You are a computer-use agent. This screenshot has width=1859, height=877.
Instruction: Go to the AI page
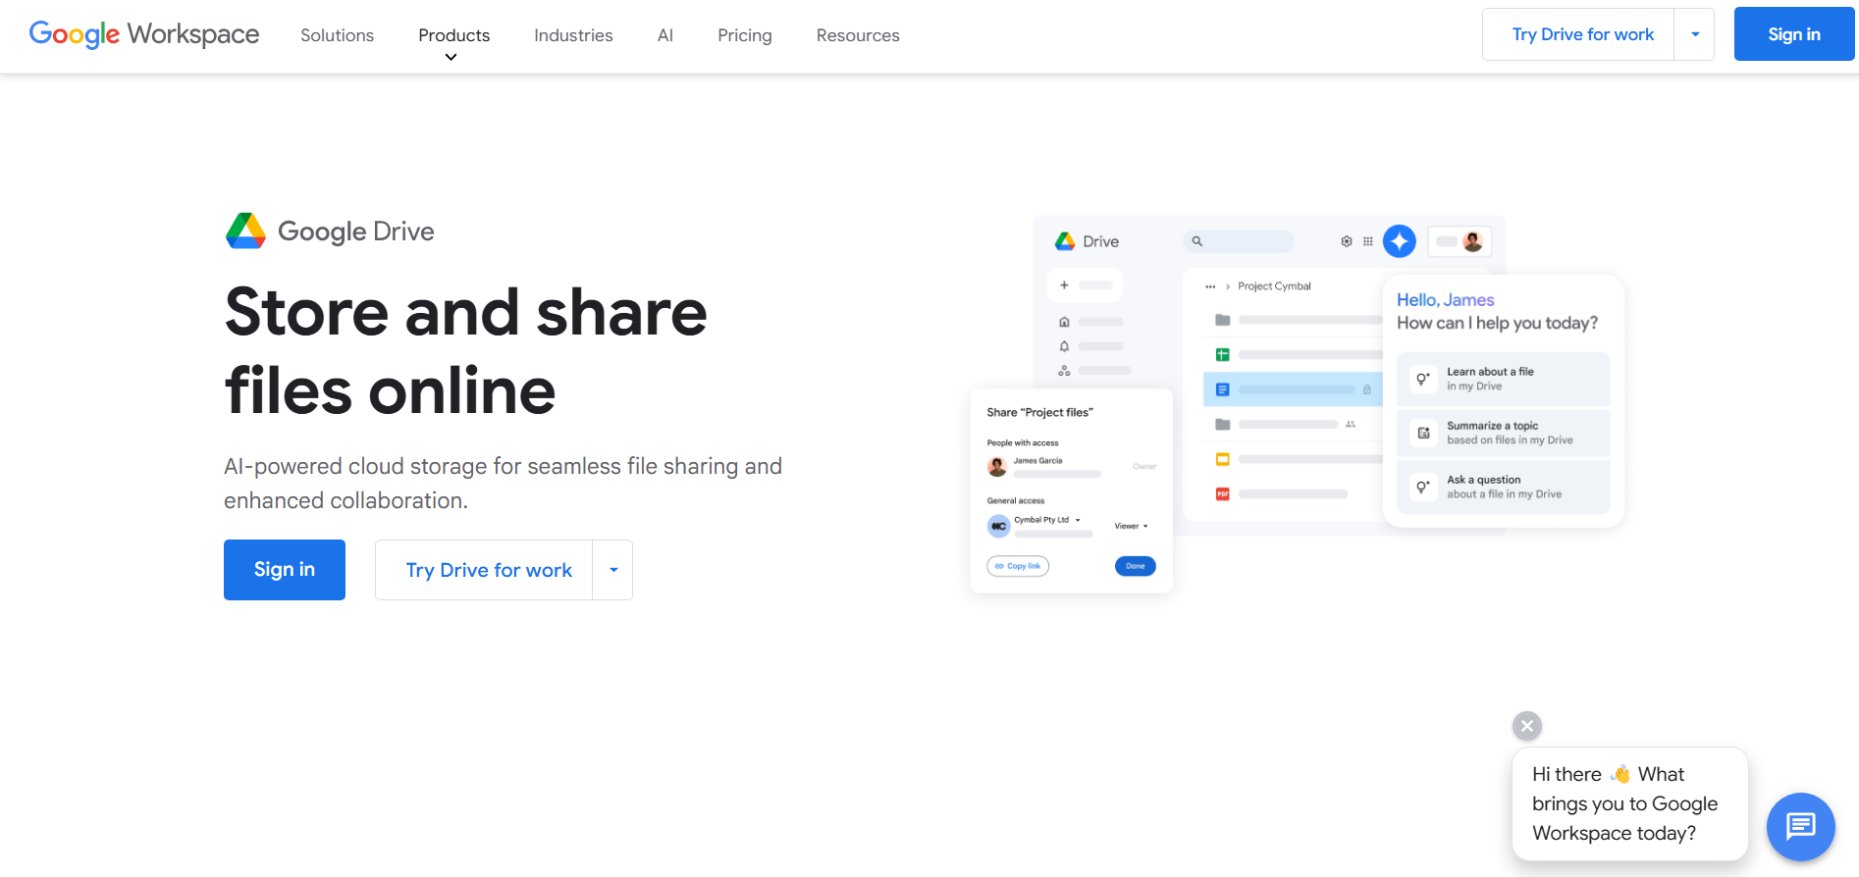pyautogui.click(x=665, y=35)
